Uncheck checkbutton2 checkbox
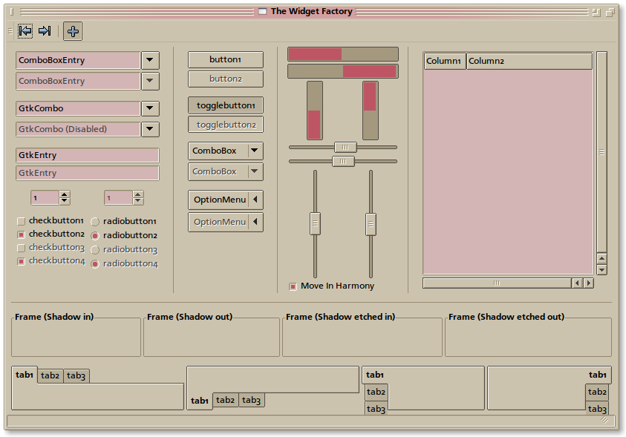626x437 pixels. coord(21,234)
